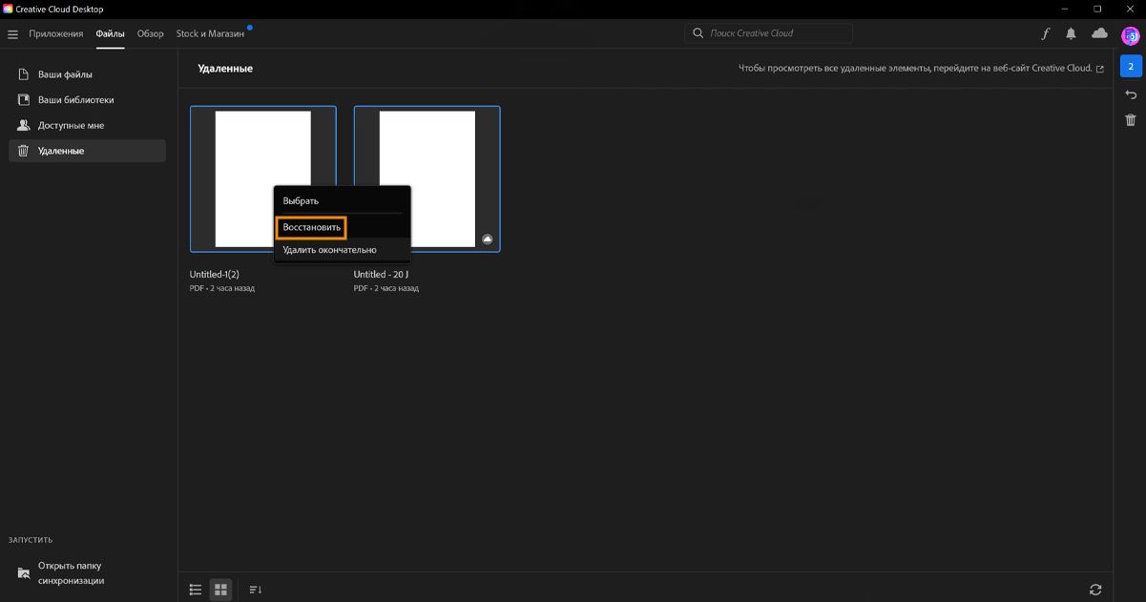Open the sort order options

pos(255,590)
